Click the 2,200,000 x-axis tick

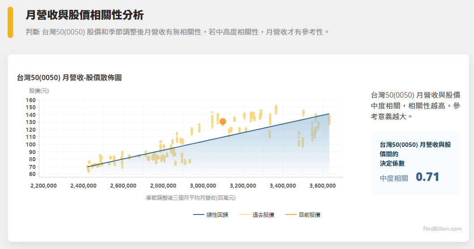(x=43, y=186)
